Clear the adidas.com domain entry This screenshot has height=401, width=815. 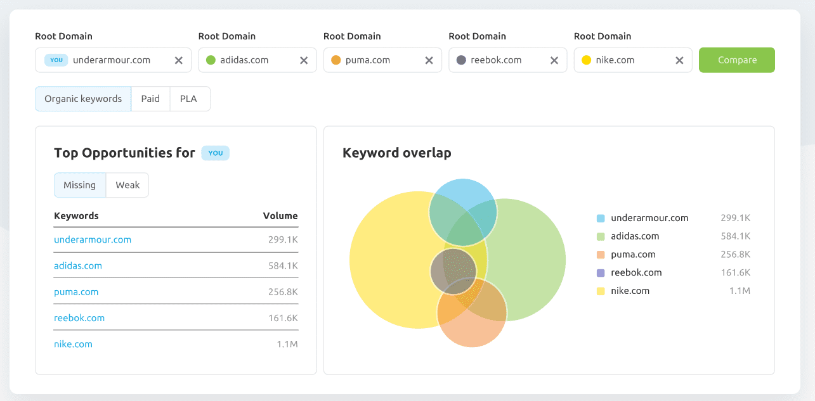pos(304,60)
